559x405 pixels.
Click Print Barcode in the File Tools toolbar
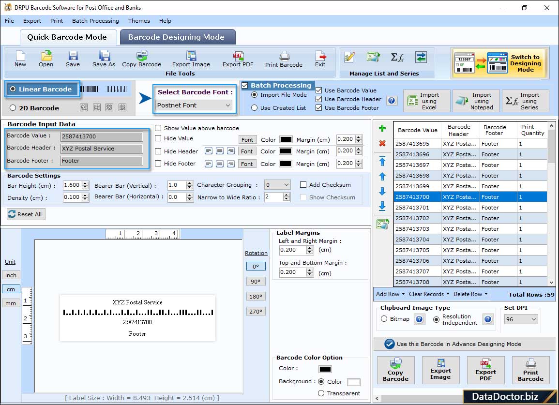click(284, 59)
